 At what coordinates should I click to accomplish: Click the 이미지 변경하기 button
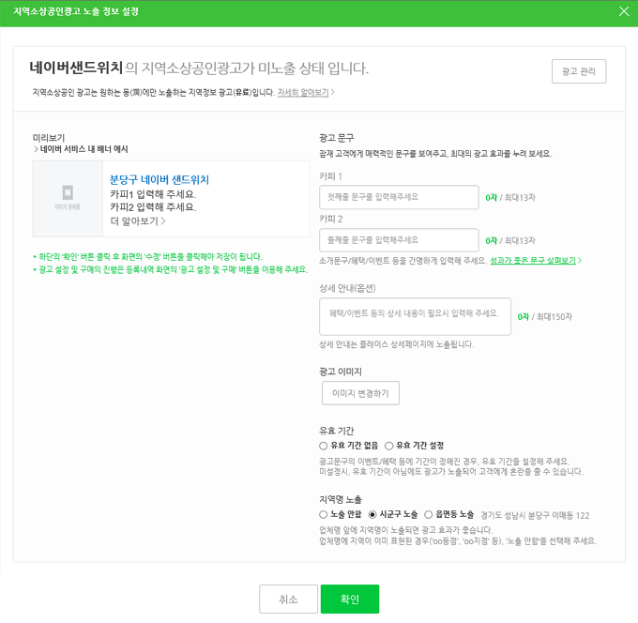coord(360,393)
